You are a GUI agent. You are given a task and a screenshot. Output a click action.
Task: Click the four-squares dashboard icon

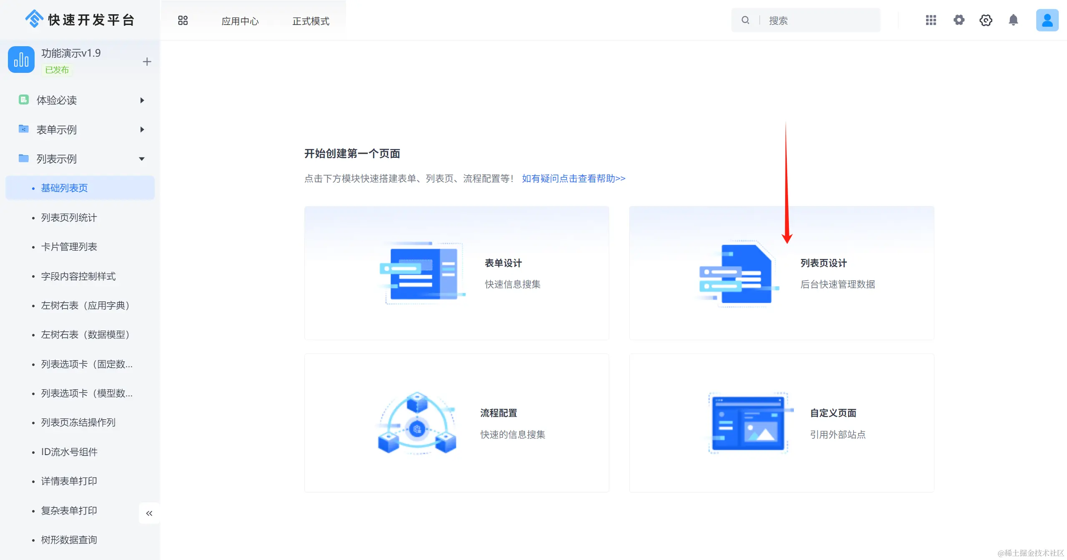[x=183, y=20]
